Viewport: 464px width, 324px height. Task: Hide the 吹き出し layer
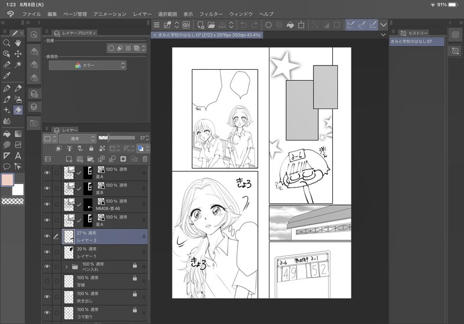(x=47, y=297)
